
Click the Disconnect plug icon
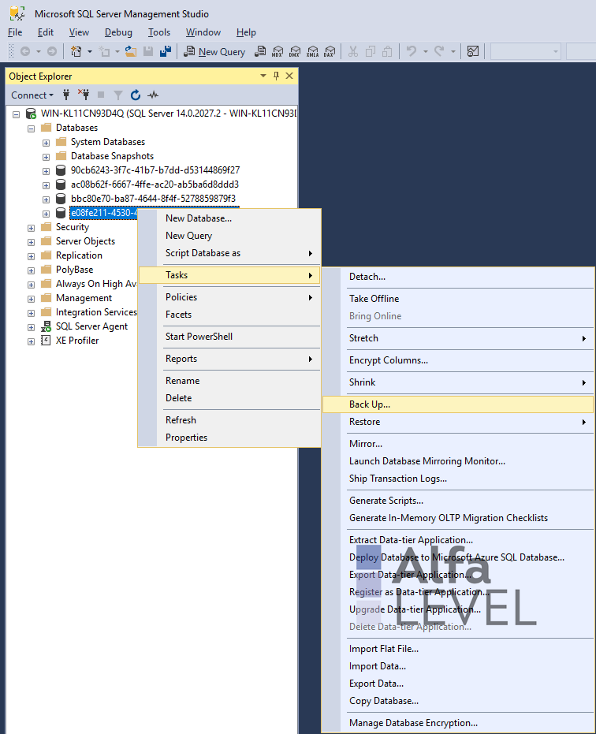[84, 95]
